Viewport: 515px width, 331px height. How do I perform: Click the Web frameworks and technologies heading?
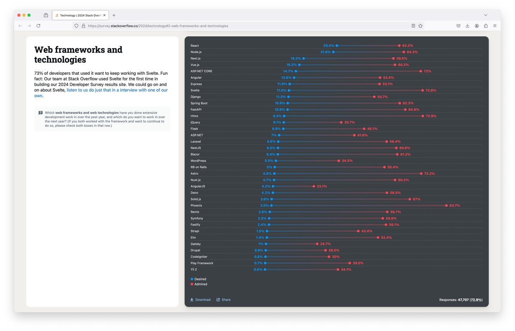pos(78,55)
